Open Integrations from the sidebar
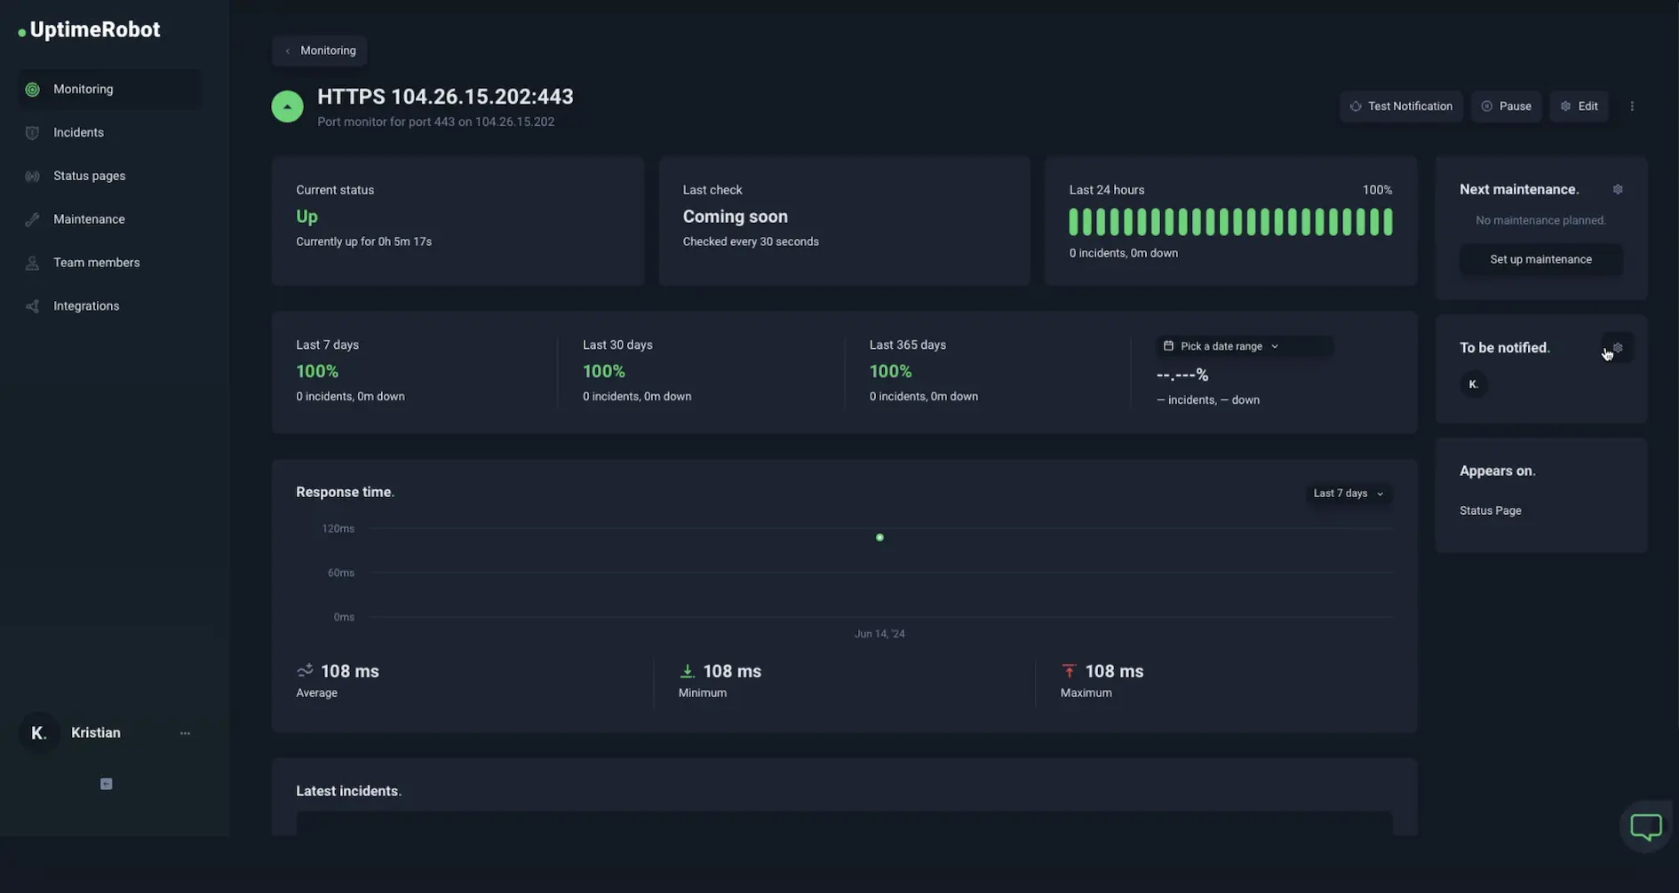Screen dimensions: 1679x893 tap(32, 305)
